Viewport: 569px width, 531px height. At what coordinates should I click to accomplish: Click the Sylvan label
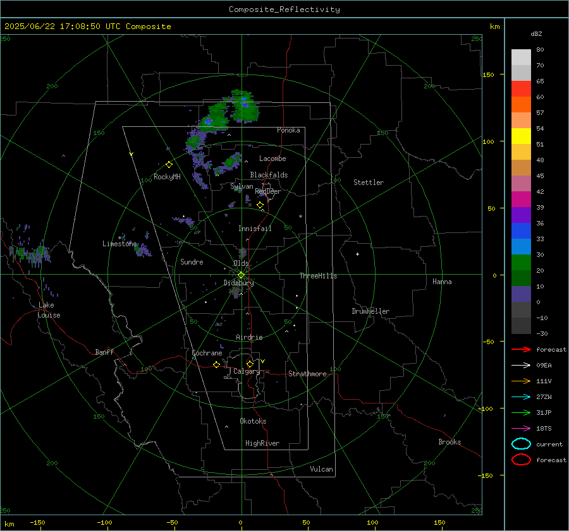point(242,186)
